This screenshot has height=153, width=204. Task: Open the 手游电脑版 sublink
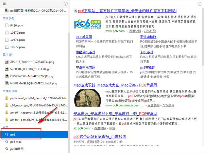tap(148, 37)
